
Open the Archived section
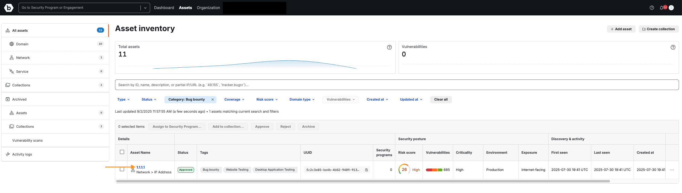pos(55,99)
